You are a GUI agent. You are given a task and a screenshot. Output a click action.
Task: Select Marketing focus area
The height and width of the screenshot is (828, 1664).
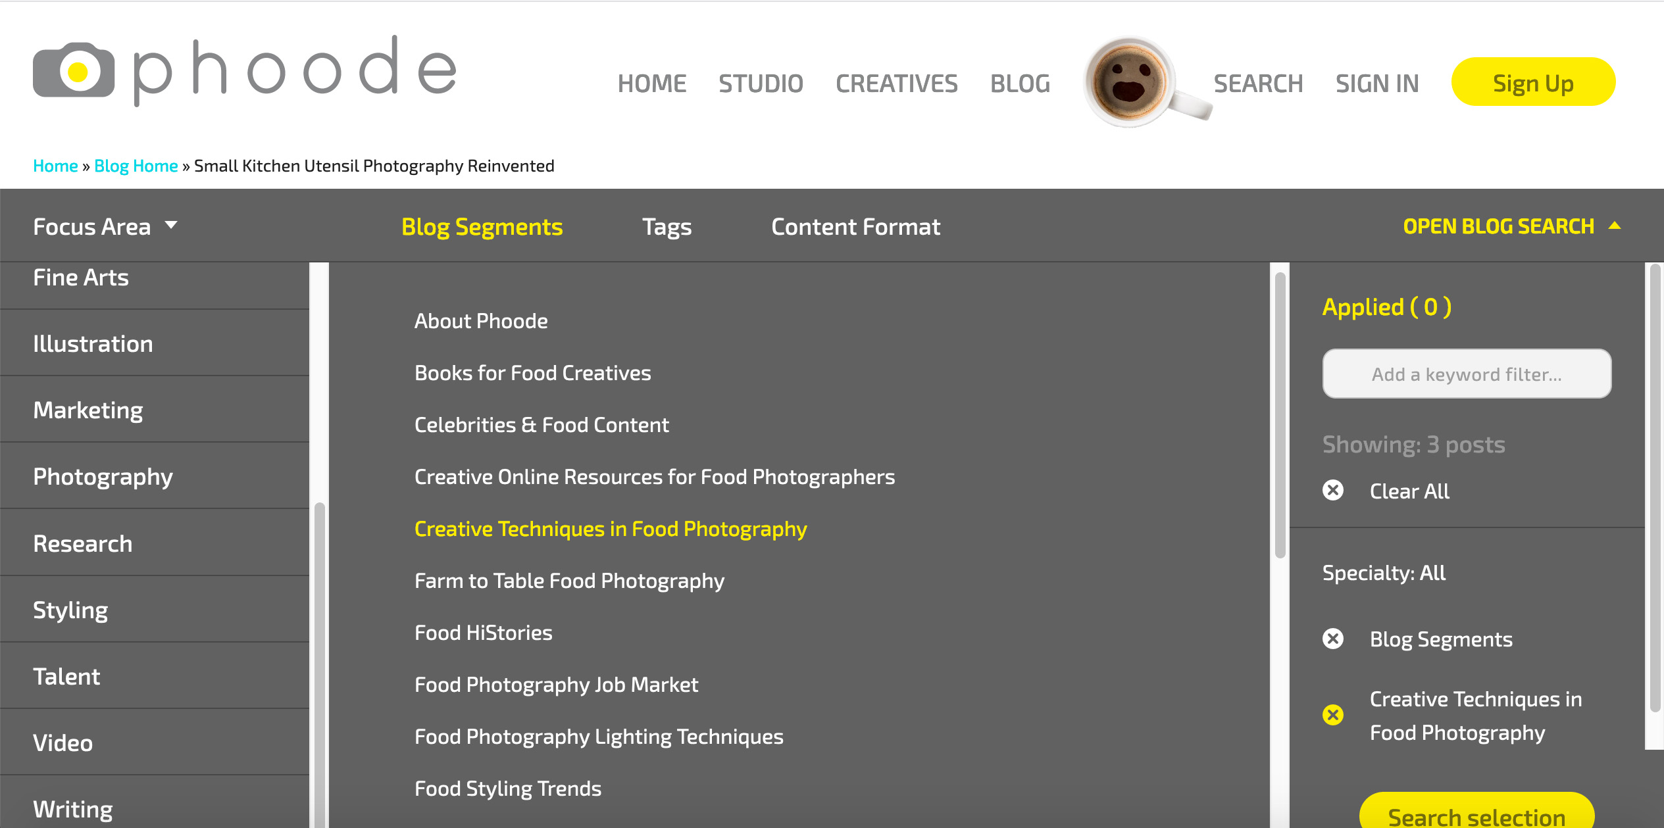pos(155,410)
